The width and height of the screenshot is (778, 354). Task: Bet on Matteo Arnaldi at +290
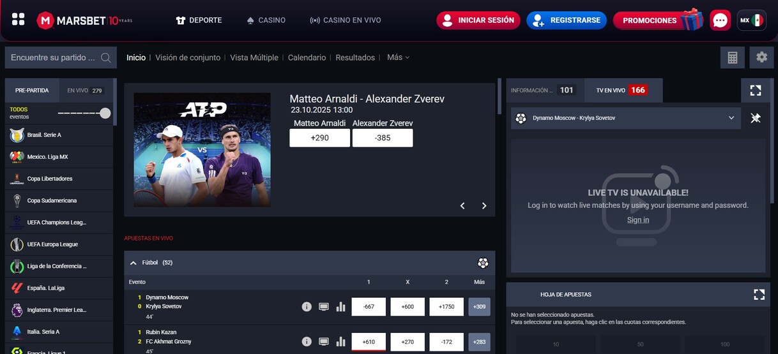point(319,138)
